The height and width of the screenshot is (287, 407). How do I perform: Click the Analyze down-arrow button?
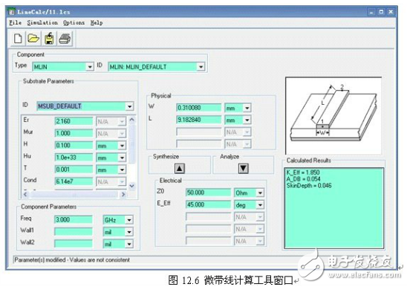[x=243, y=169]
